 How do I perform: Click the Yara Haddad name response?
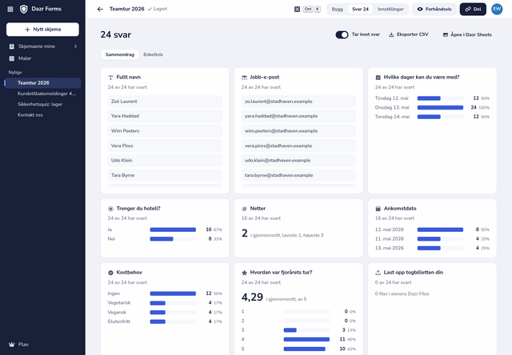(165, 116)
